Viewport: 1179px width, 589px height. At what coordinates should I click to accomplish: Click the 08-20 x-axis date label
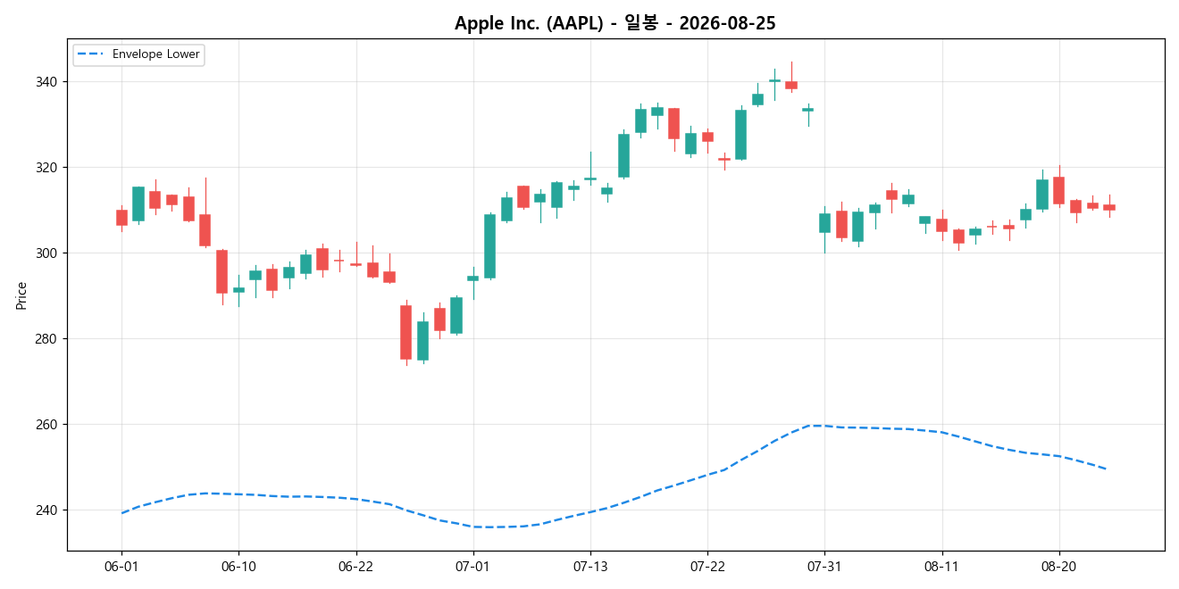(1058, 567)
